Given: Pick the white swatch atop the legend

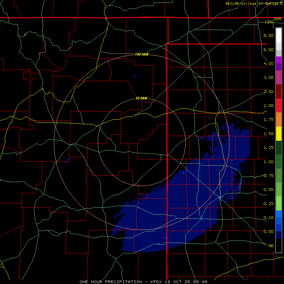Looking at the screenshot, I should click(x=279, y=35).
